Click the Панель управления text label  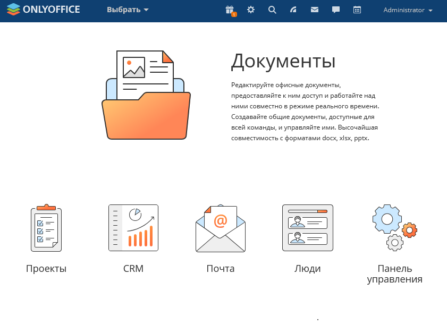[394, 274]
